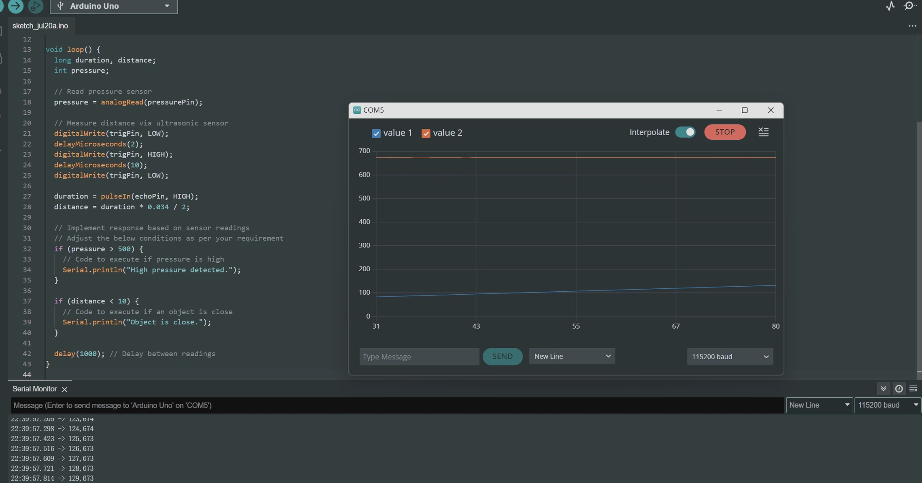Open the Serial Monitor magnifier icon
This screenshot has height=483, width=922.
909,6
